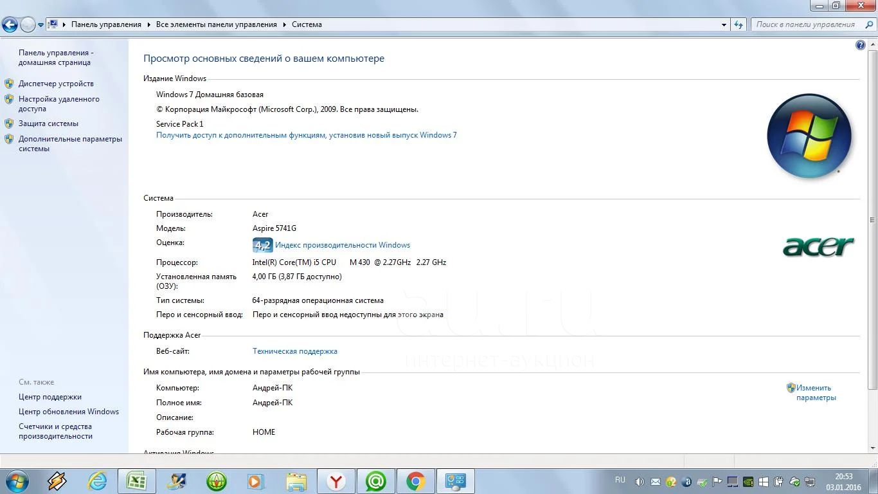This screenshot has height=494, width=878.
Task: Click the address bar refresh button
Action: pyautogui.click(x=739, y=24)
